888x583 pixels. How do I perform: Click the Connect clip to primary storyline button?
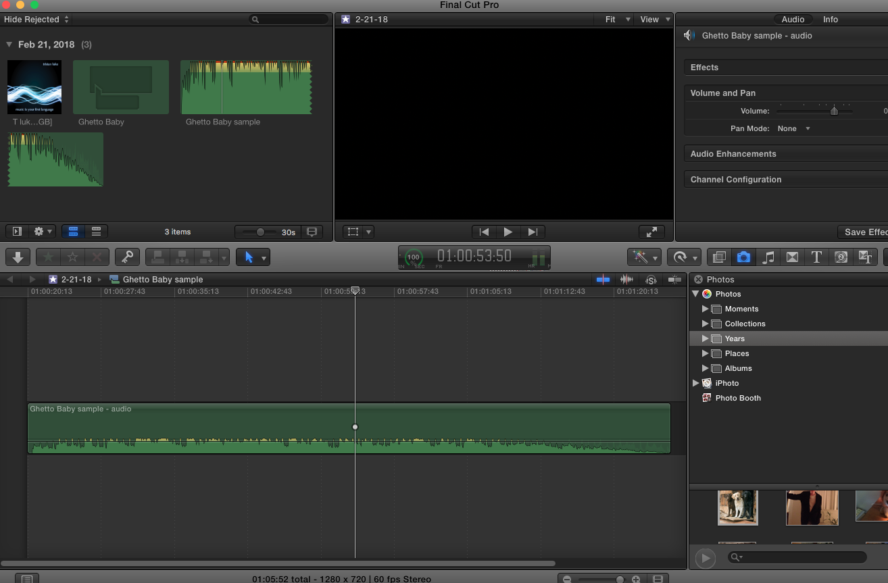(157, 257)
